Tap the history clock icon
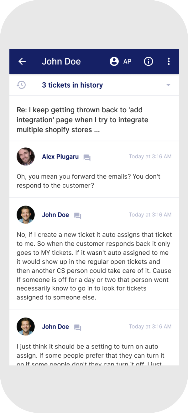 click(21, 85)
